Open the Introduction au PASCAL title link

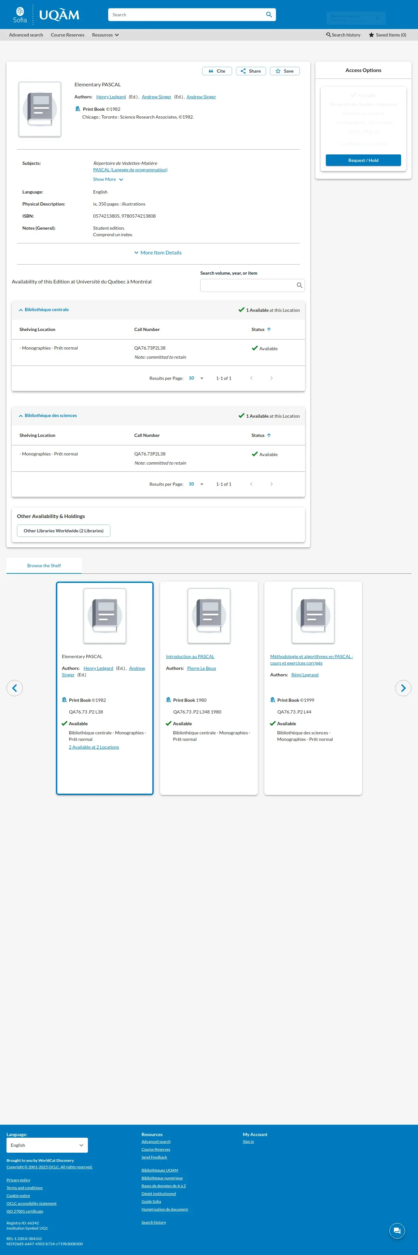[190, 657]
